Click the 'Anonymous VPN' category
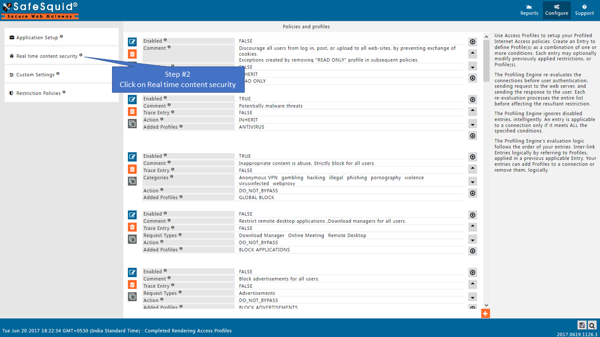This screenshot has width=600, height=337. 258,178
